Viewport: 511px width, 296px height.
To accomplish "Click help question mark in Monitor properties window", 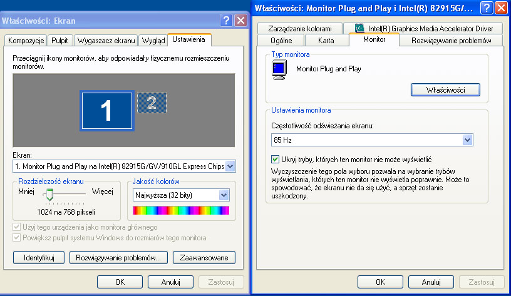I will [x=487, y=8].
